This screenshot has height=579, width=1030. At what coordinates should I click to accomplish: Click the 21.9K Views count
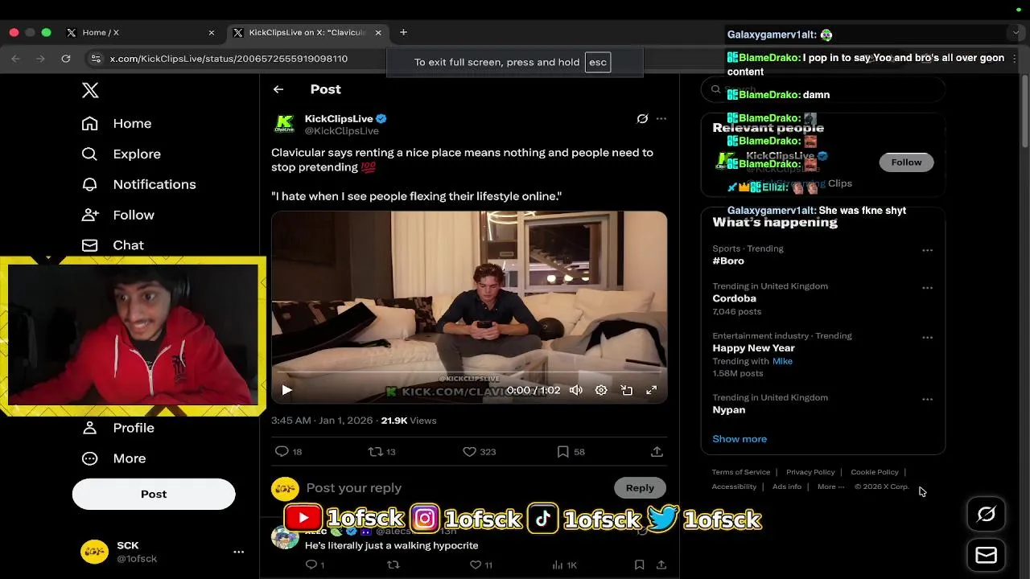409,421
